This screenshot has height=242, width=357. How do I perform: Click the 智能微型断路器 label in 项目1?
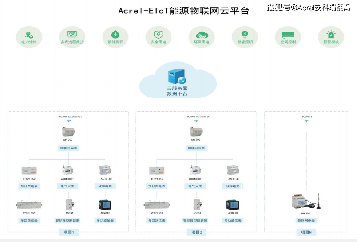point(67,221)
